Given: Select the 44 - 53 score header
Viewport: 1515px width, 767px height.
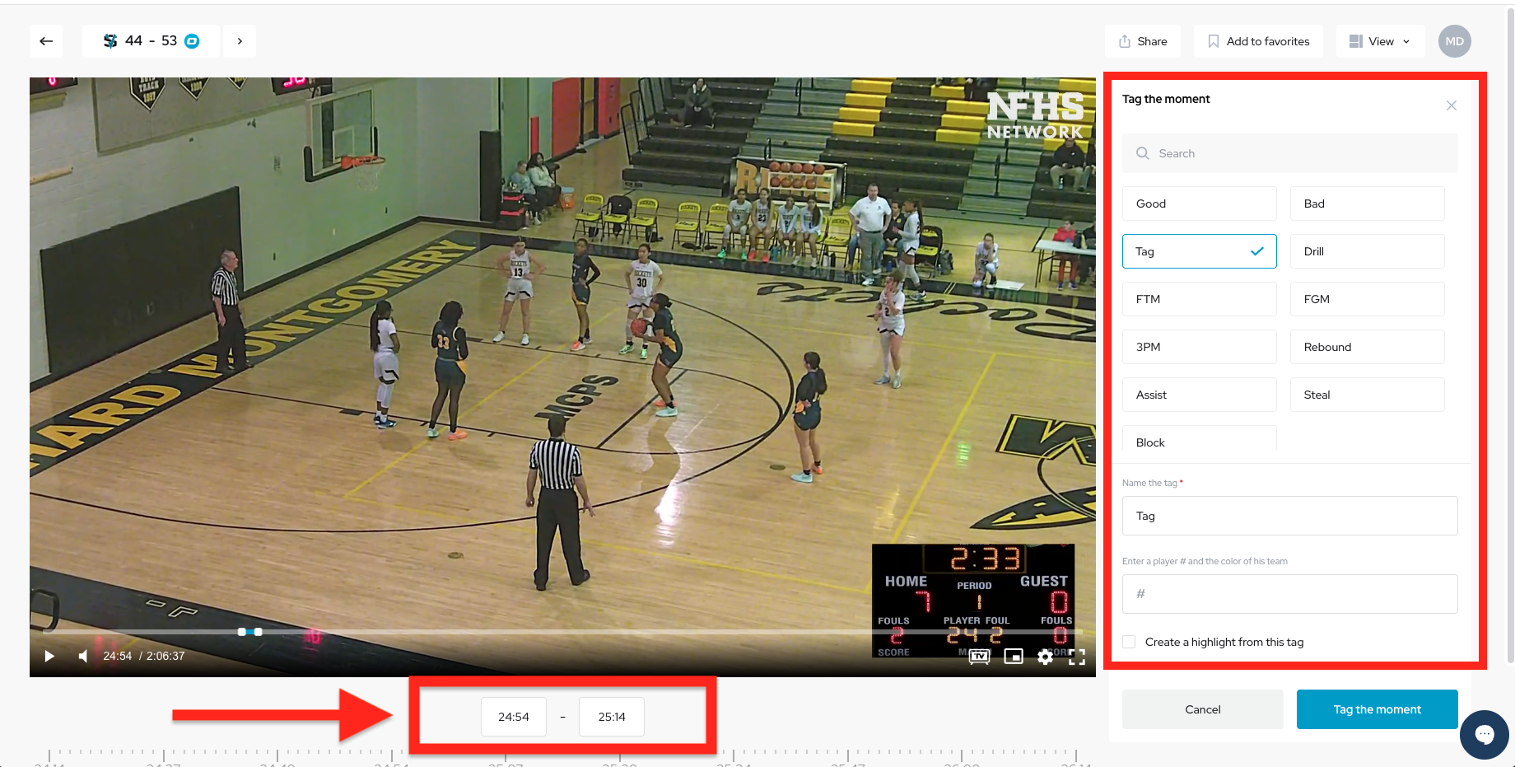Looking at the screenshot, I should pyautogui.click(x=151, y=41).
